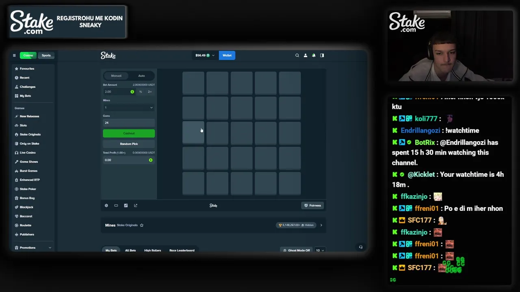The width and height of the screenshot is (520, 292).
Task: Switch to My Bets tab
Action: (111, 250)
